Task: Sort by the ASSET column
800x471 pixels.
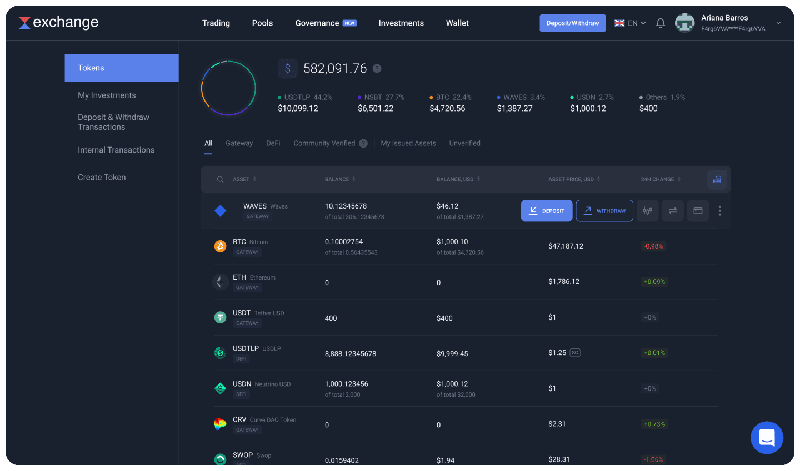Action: coord(244,179)
